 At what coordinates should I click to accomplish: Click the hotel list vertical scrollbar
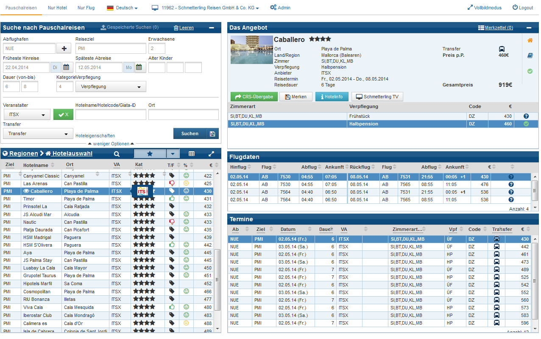(x=217, y=280)
